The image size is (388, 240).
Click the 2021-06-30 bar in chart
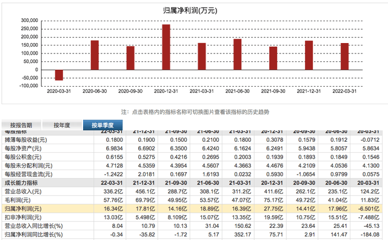pos(238,55)
